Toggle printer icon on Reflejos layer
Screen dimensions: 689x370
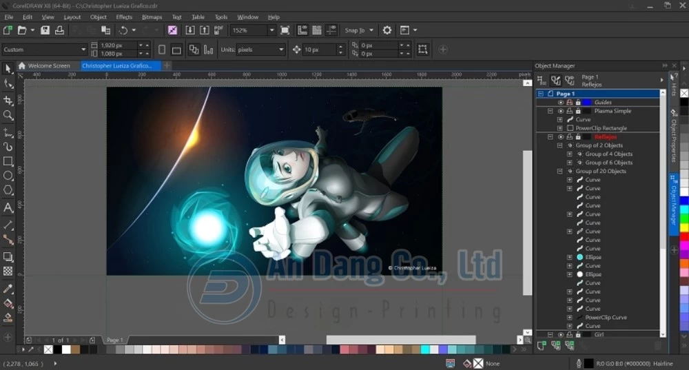tap(570, 136)
